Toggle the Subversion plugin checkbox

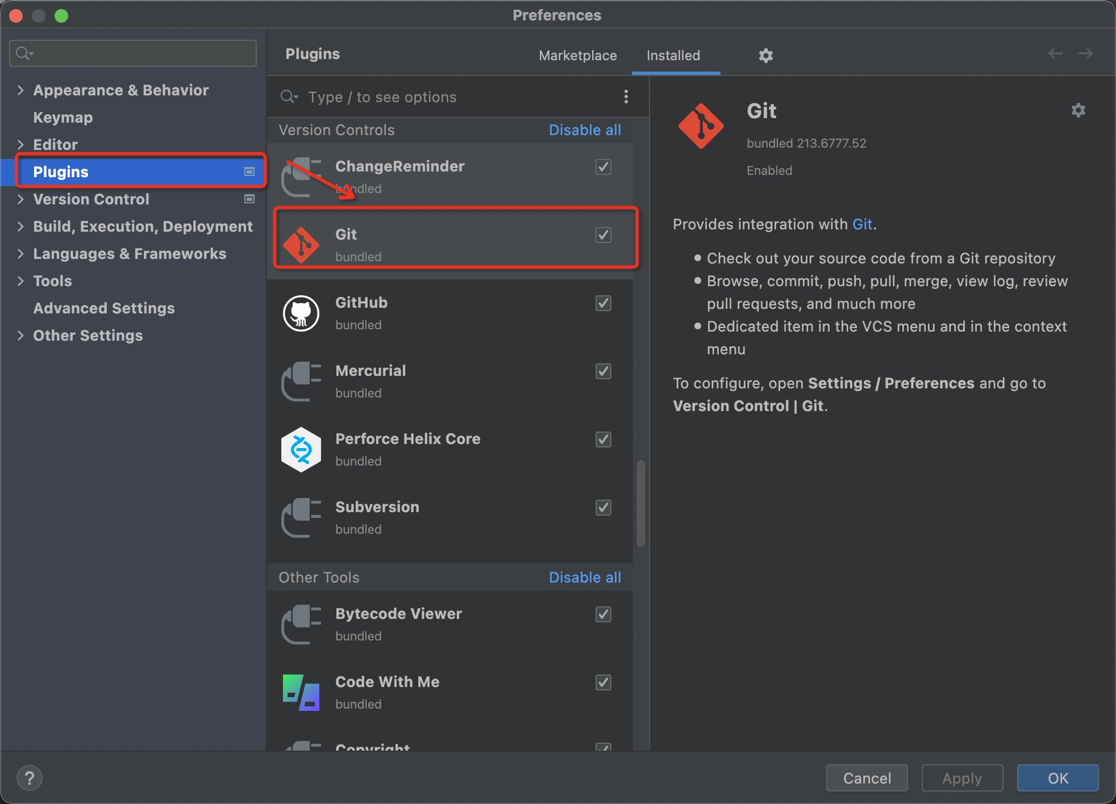click(x=603, y=508)
